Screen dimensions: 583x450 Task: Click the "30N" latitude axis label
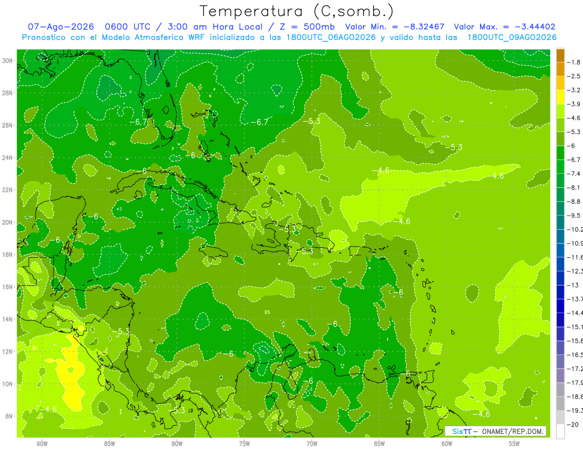click(8, 61)
